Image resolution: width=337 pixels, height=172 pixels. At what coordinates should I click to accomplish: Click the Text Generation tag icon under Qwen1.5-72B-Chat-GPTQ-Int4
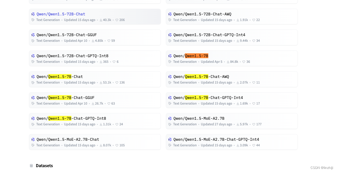(x=170, y=41)
